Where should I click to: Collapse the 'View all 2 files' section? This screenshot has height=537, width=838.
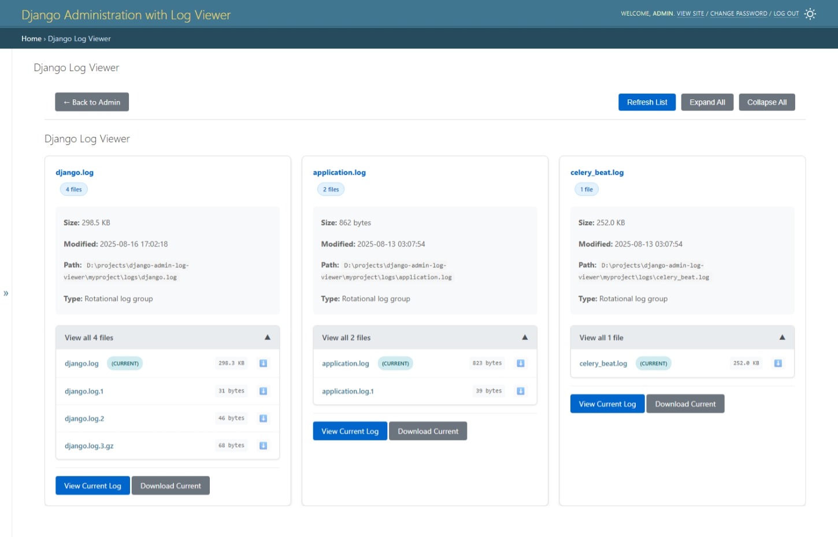pos(425,338)
